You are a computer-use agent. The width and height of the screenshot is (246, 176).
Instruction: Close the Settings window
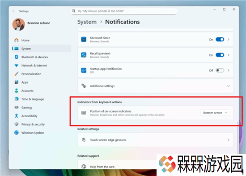[234, 9]
